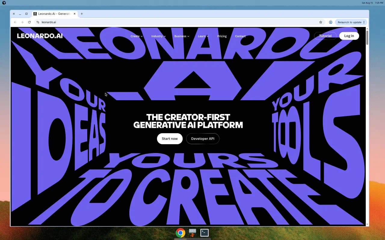Image resolution: width=385 pixels, height=240 pixels.
Task: Click the vertical page scrollbar thumb
Action: (367, 38)
